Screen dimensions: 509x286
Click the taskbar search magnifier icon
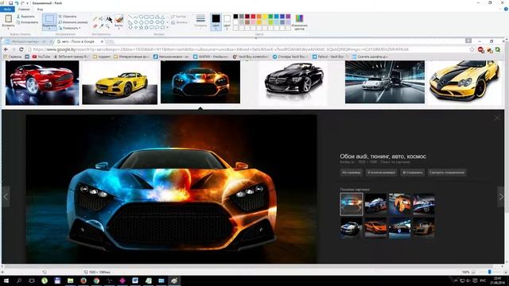tap(19, 280)
